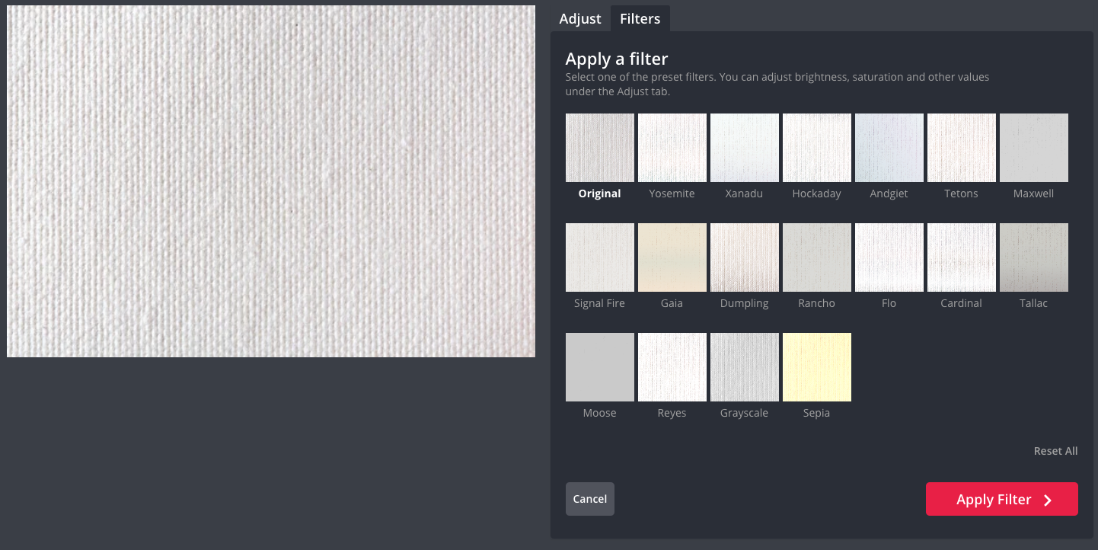1098x550 pixels.
Task: Pick the yellow Sepia filter
Action: tap(816, 367)
